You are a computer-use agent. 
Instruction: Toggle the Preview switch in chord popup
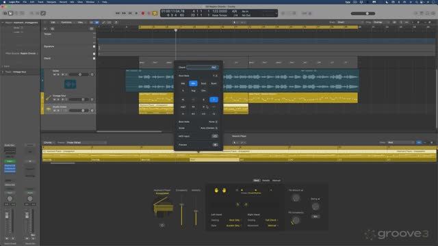215,145
